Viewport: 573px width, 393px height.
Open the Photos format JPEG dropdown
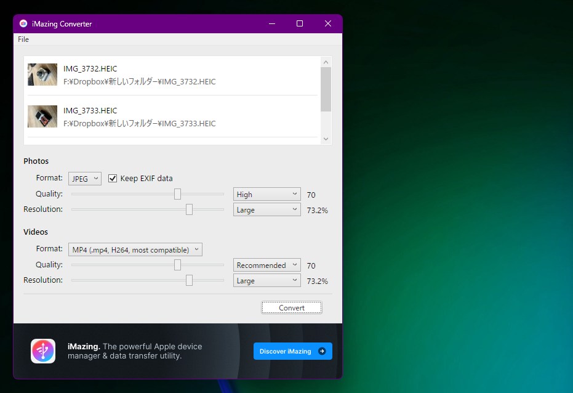pos(85,179)
